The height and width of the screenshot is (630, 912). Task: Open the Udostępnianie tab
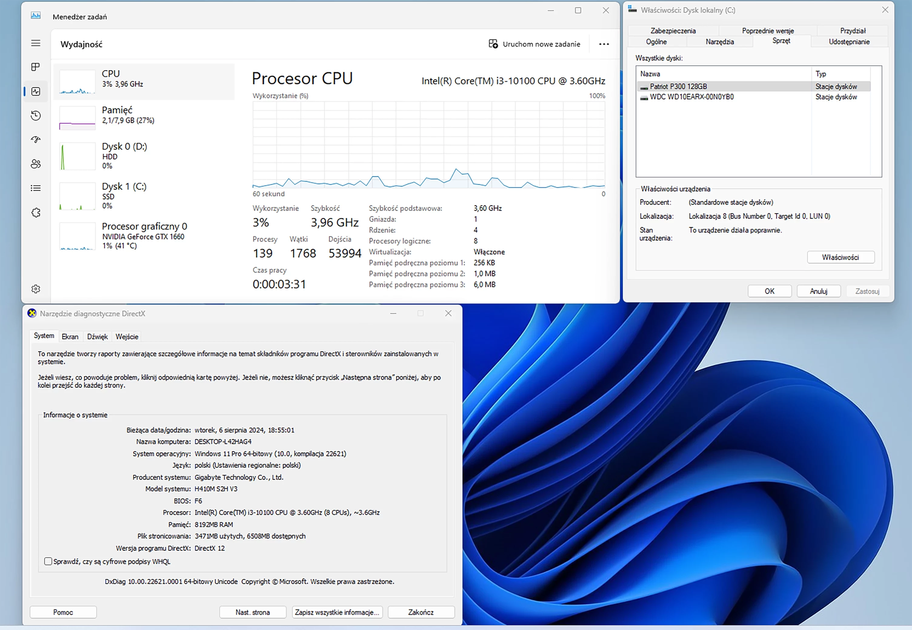pos(849,42)
